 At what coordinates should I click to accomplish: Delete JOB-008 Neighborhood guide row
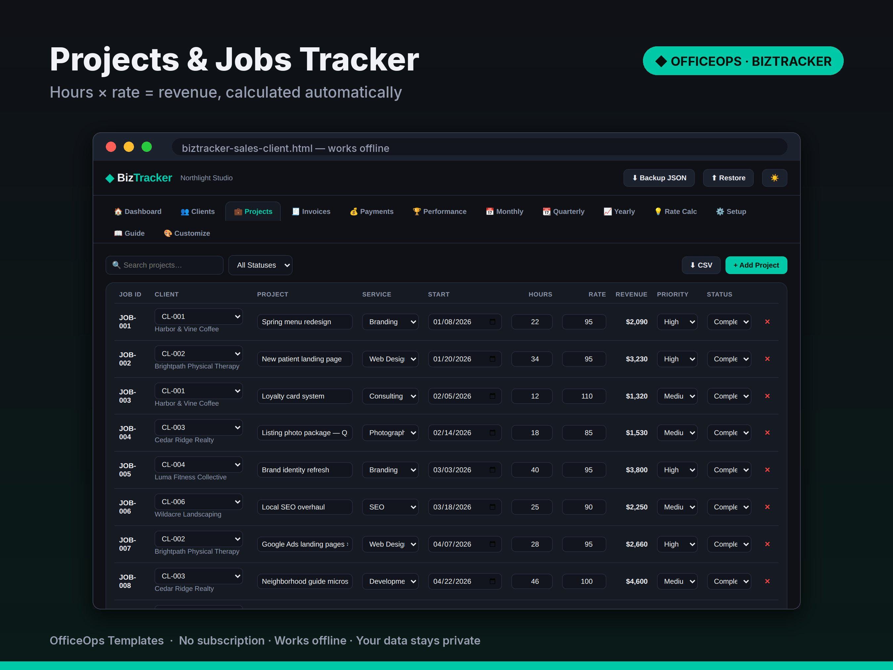coord(767,581)
